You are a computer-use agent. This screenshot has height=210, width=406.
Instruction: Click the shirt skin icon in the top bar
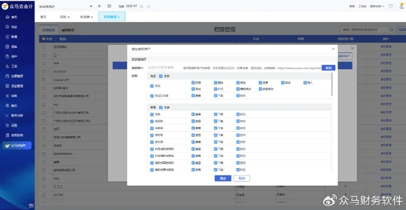click(x=391, y=6)
